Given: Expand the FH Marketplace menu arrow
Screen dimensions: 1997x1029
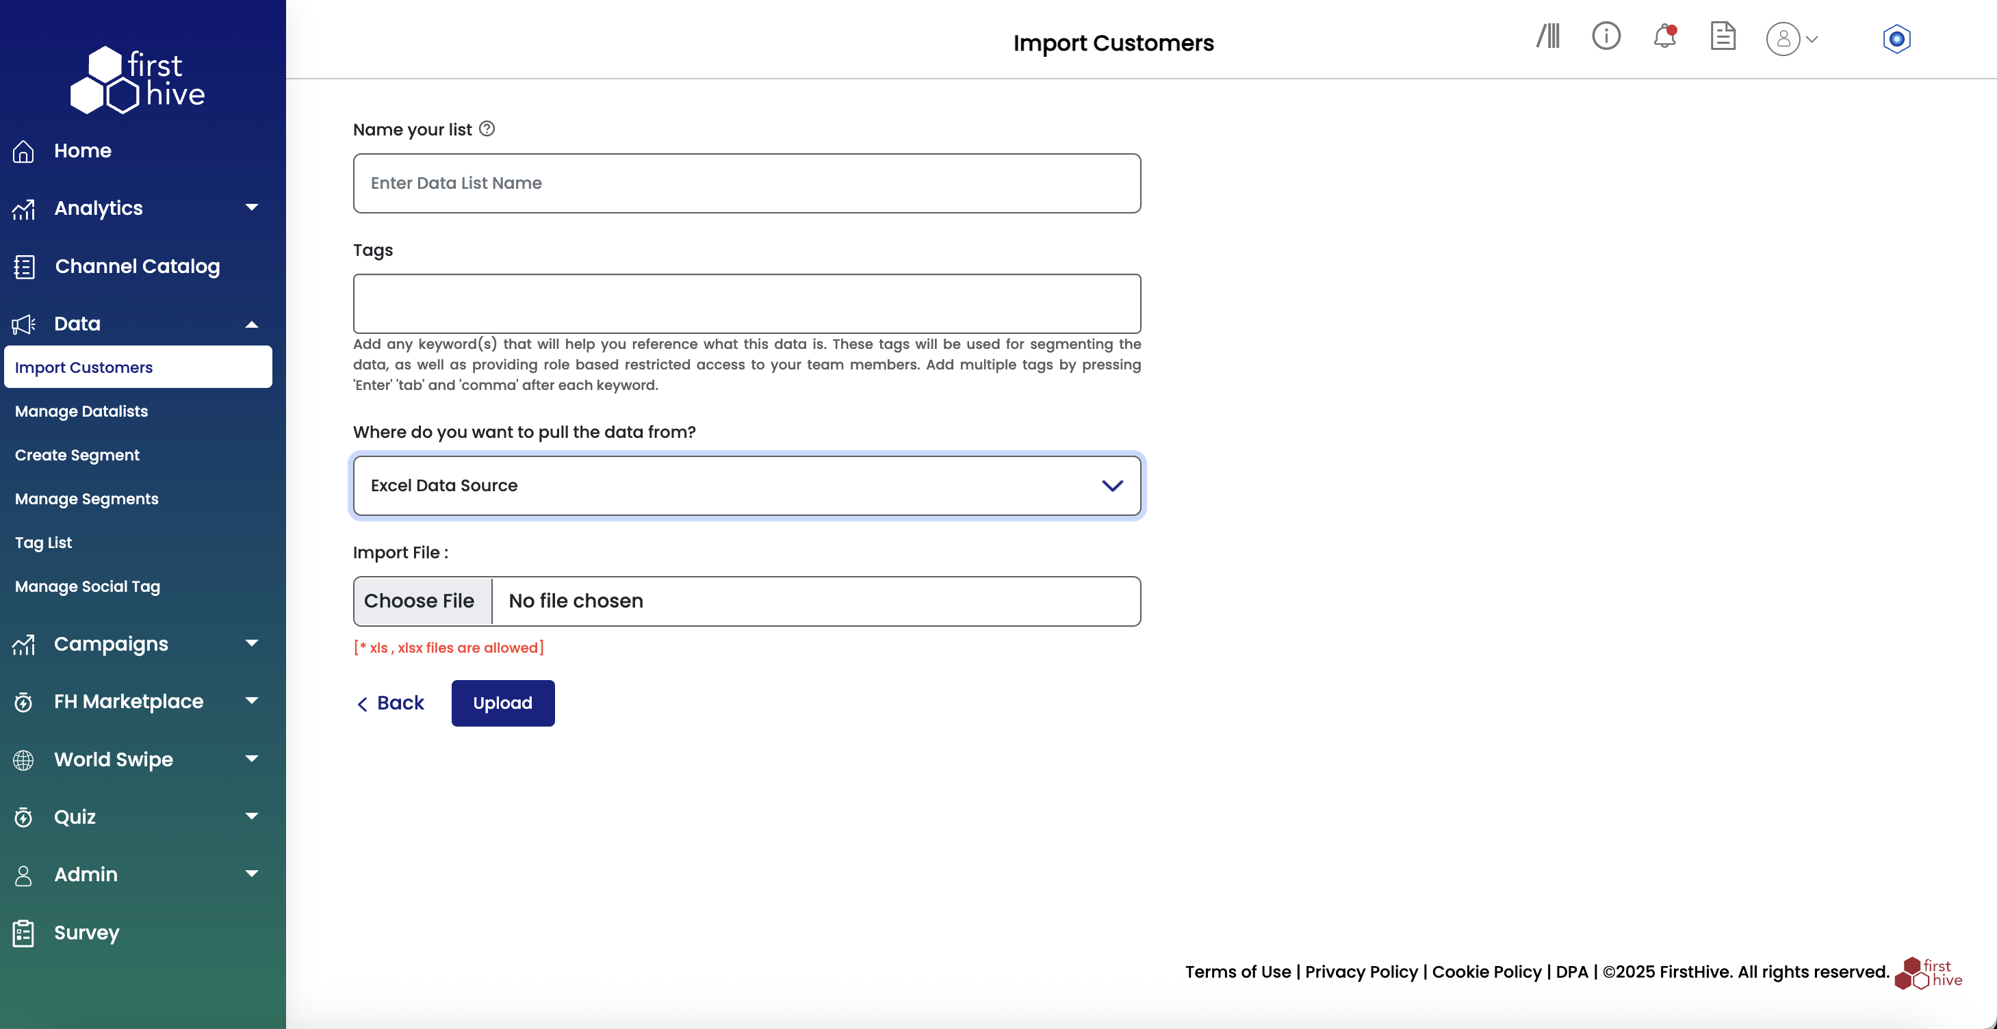Looking at the screenshot, I should pyautogui.click(x=252, y=701).
